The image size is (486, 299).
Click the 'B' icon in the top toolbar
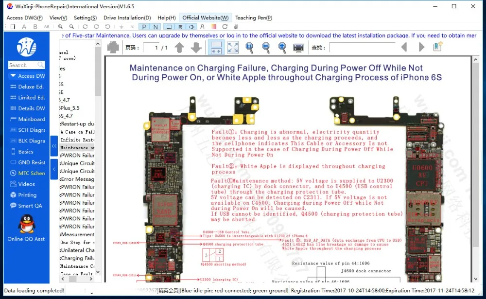[35, 27]
